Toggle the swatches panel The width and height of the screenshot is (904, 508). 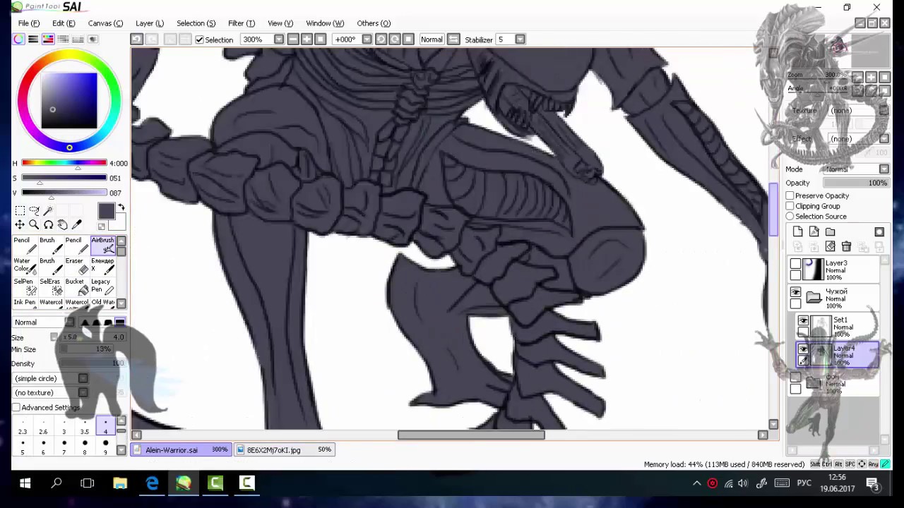point(78,40)
